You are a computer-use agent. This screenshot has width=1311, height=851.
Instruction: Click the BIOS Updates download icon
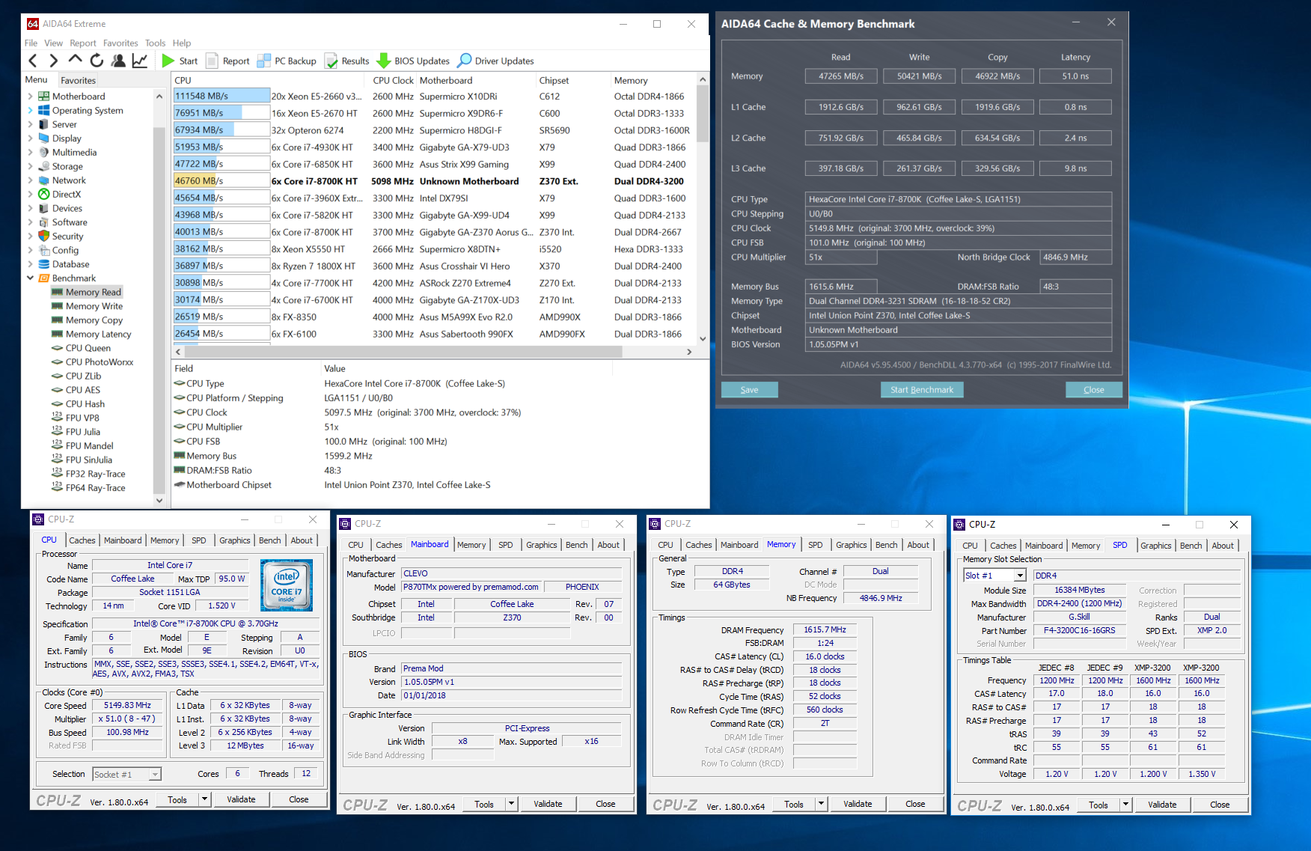(x=384, y=61)
